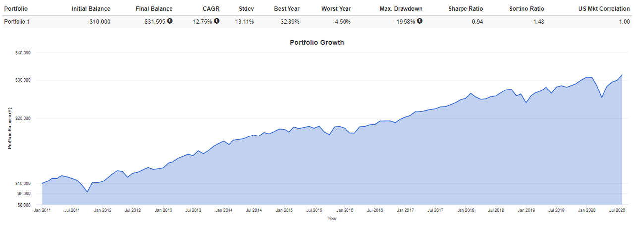Click the Max. Drawdown column header
The width and height of the screenshot is (634, 226).
click(x=400, y=9)
